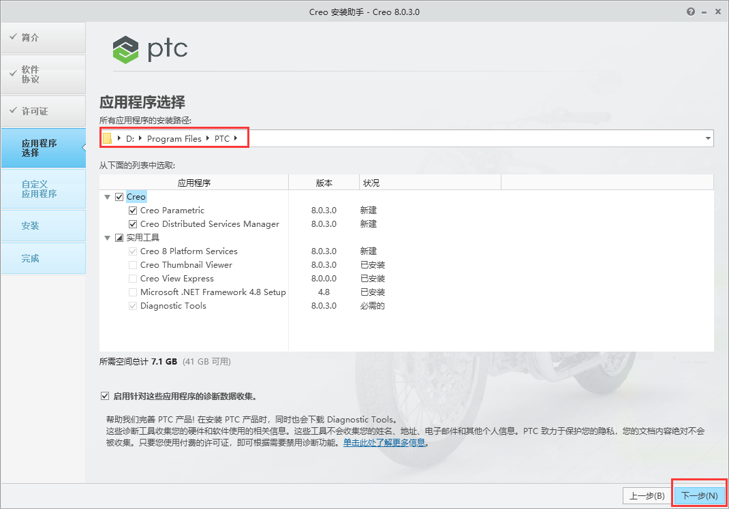Click the 应用程序 column header
The height and width of the screenshot is (509, 729).
point(194,183)
